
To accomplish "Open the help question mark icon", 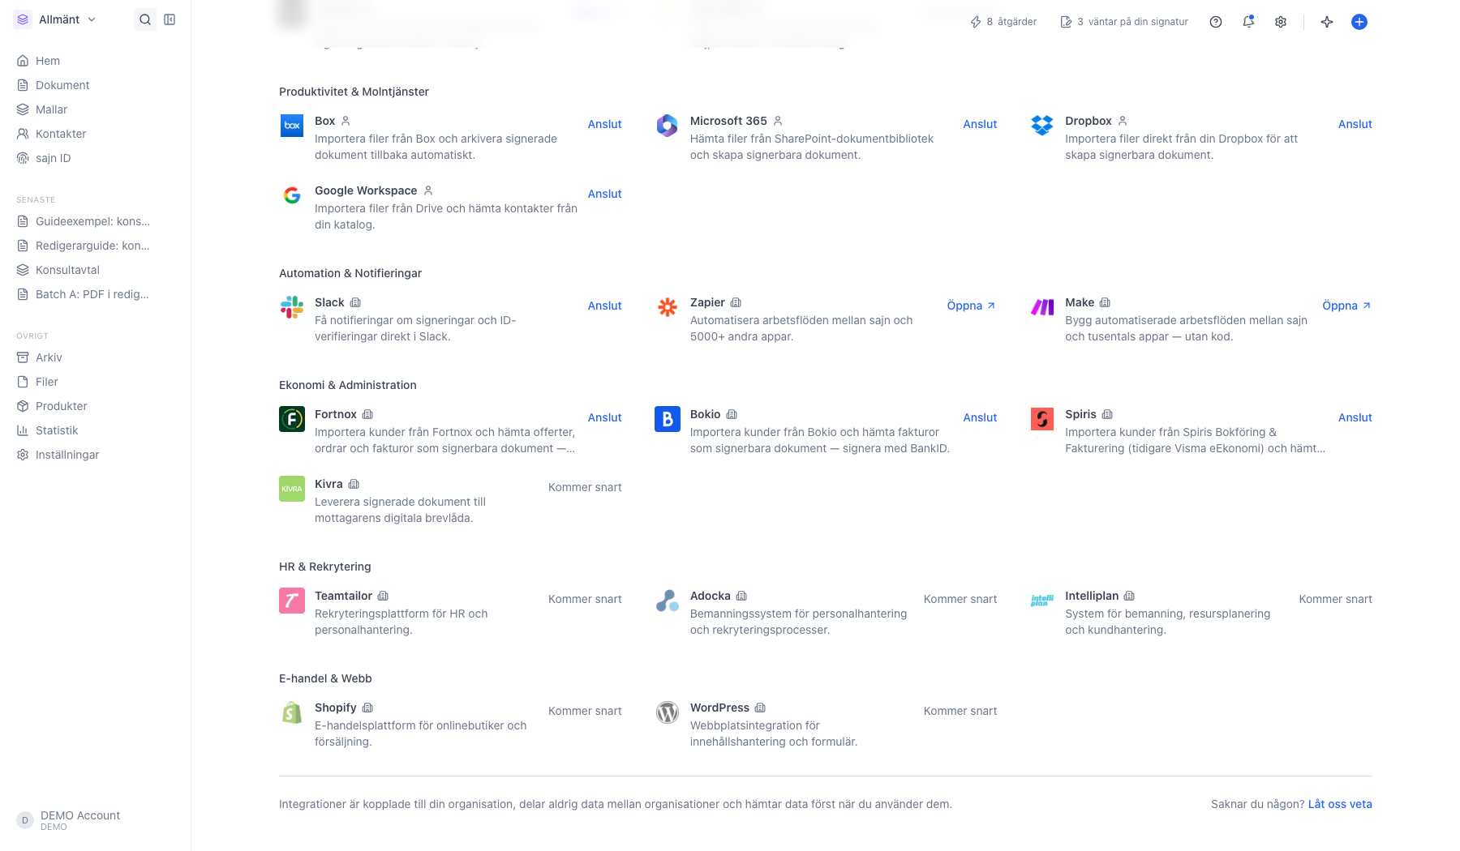I will coord(1216,22).
